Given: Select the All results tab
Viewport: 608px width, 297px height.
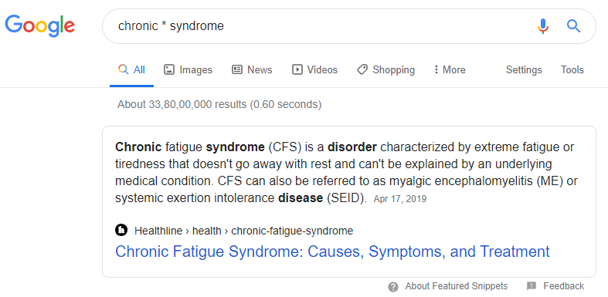Looking at the screenshot, I should tap(132, 69).
